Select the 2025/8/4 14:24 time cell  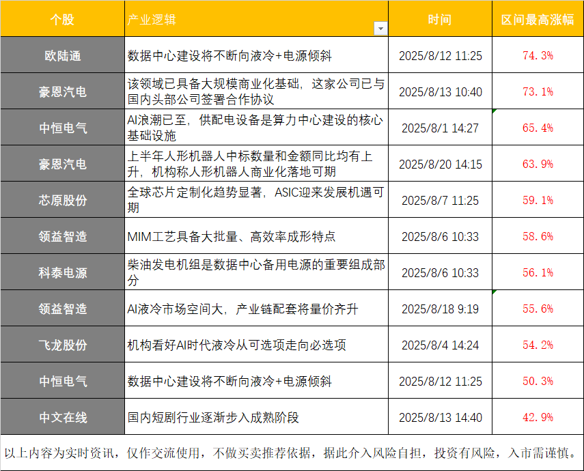click(440, 344)
